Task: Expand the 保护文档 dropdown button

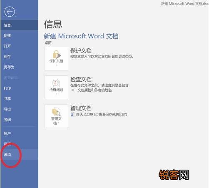Action: pyautogui.click(x=56, y=58)
